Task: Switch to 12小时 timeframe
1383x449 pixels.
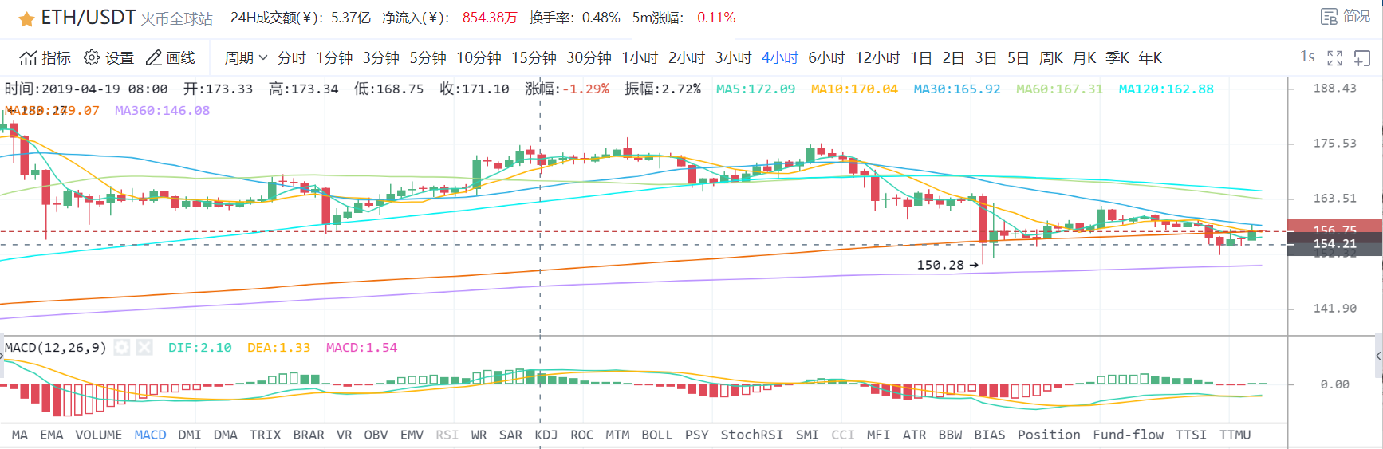Action: click(878, 58)
